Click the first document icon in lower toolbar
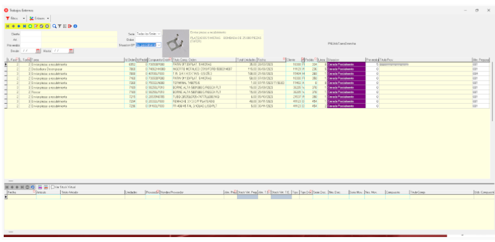Screen dimensions: 495x242 point(40,187)
